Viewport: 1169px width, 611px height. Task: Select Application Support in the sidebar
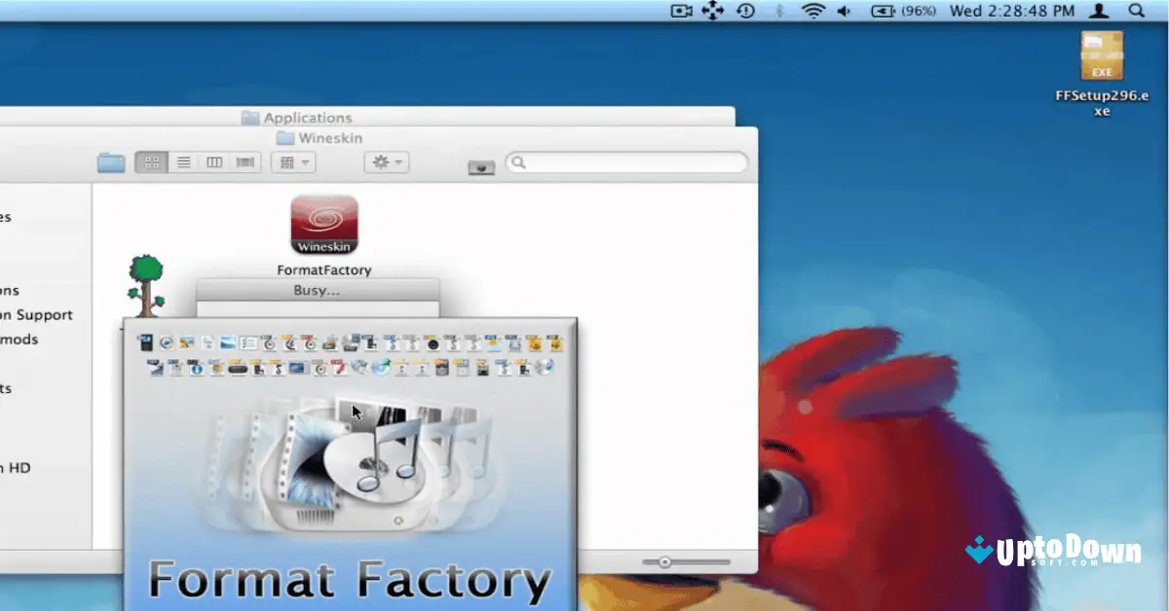[x=37, y=314]
